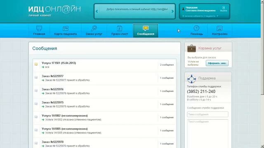
Task: Click the unread envelope icon for Услуга 1Г1501
Action: (36, 64)
